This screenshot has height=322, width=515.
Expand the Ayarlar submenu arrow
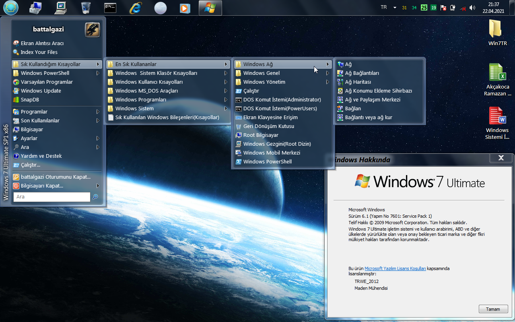click(x=98, y=138)
